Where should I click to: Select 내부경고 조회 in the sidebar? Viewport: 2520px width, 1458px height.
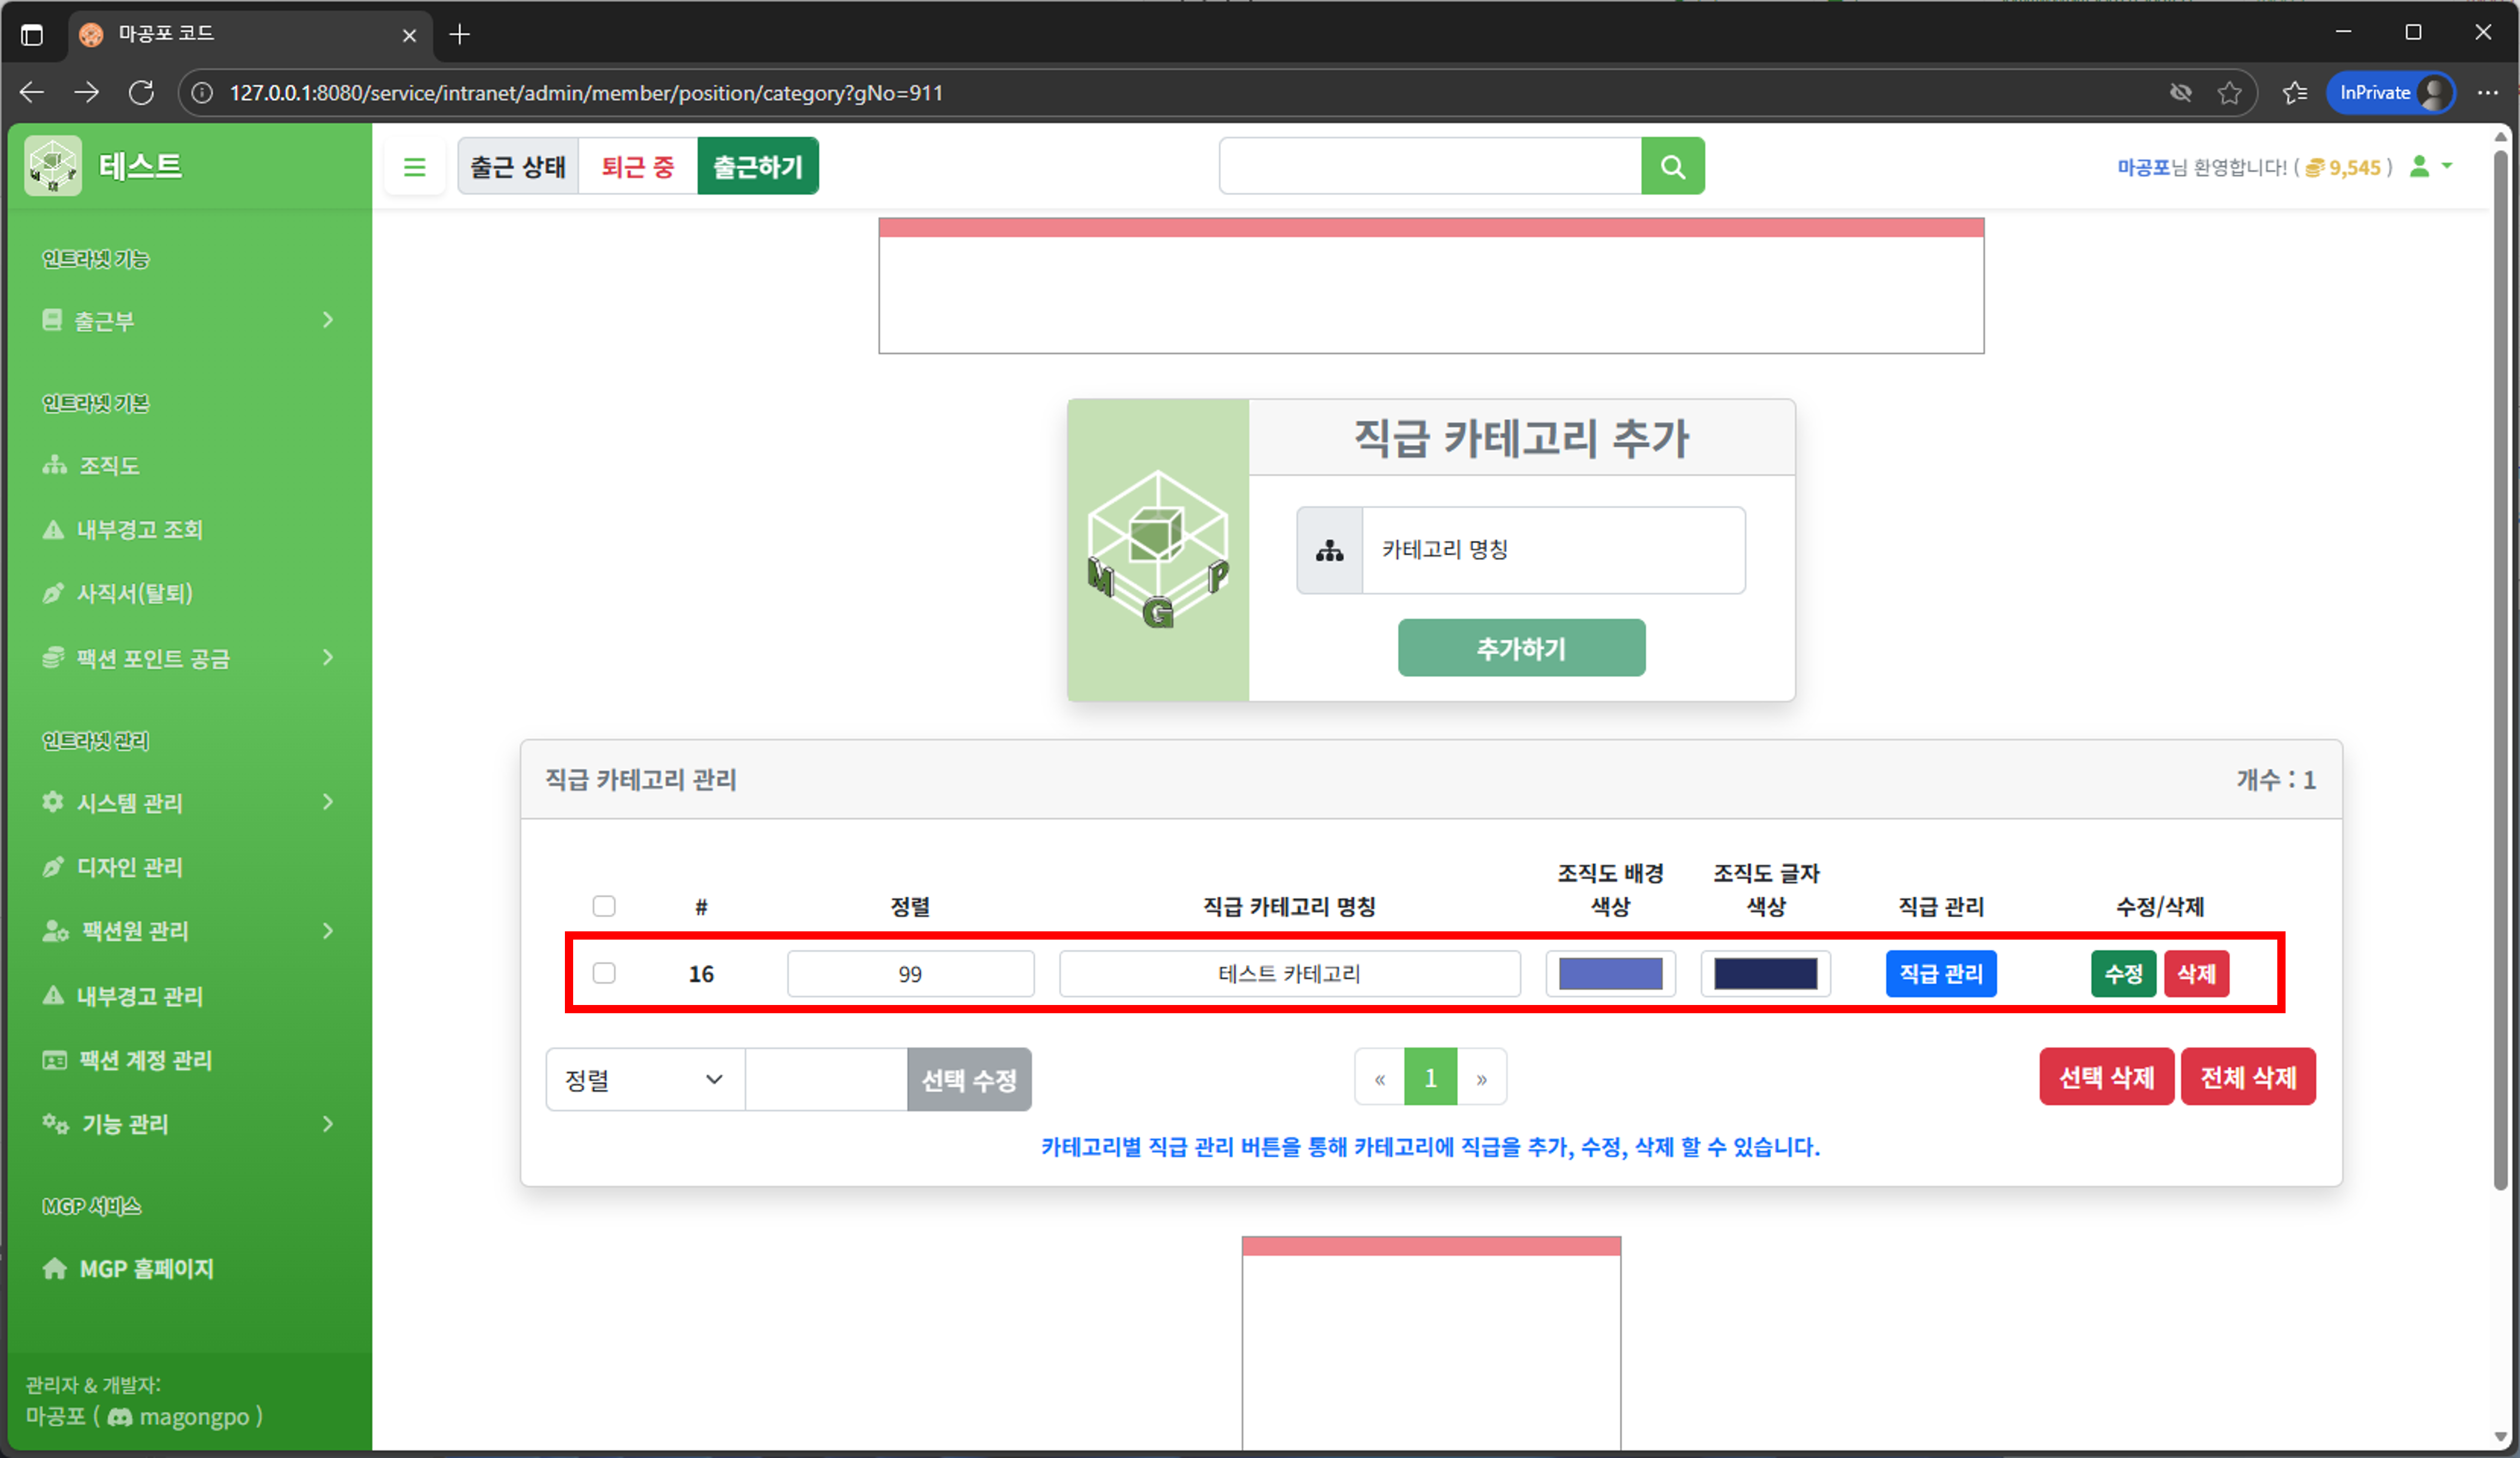[x=140, y=529]
